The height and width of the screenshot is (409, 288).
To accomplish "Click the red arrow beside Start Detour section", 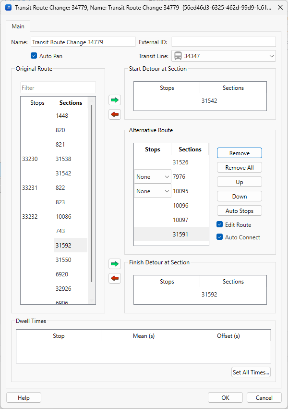I will [115, 114].
